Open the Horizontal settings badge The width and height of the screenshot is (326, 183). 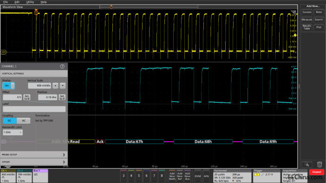pos(232,176)
